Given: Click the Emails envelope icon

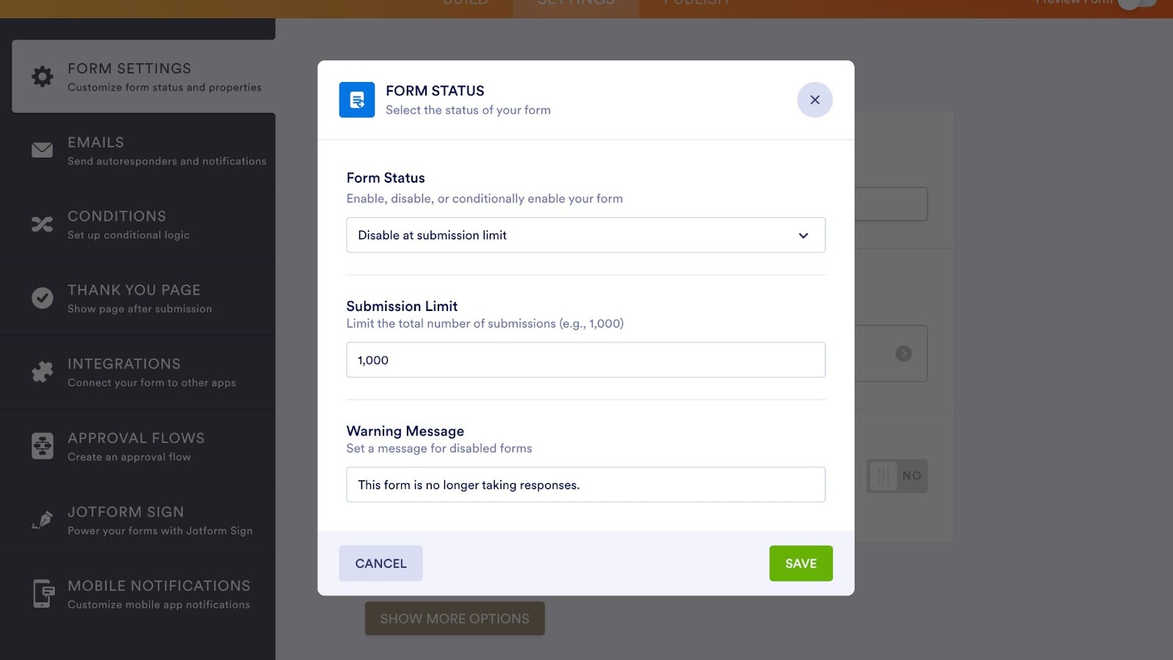Looking at the screenshot, I should coord(43,150).
